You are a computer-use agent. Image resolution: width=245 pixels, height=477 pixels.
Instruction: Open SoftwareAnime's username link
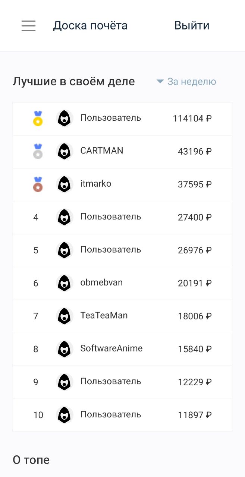pyautogui.click(x=111, y=348)
